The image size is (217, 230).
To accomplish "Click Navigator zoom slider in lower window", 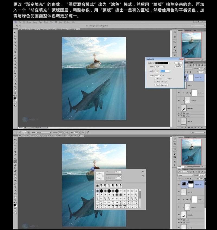I will (x=193, y=167).
